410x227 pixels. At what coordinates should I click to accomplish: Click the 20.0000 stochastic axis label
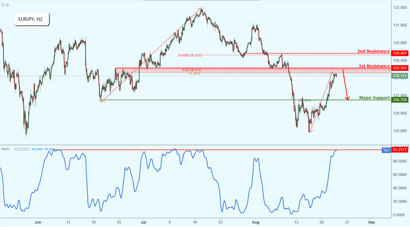pyautogui.click(x=400, y=201)
